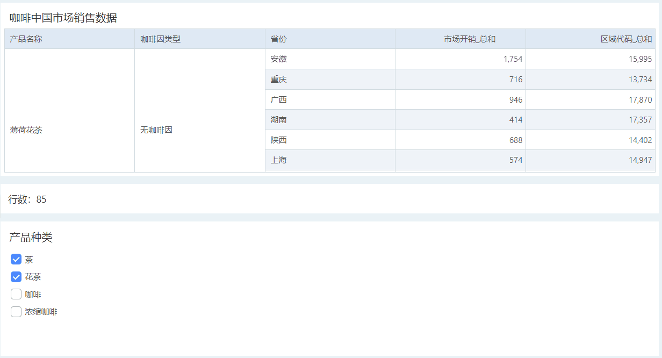
Task: Click the 市场开销_总和 column header
Action: point(460,39)
